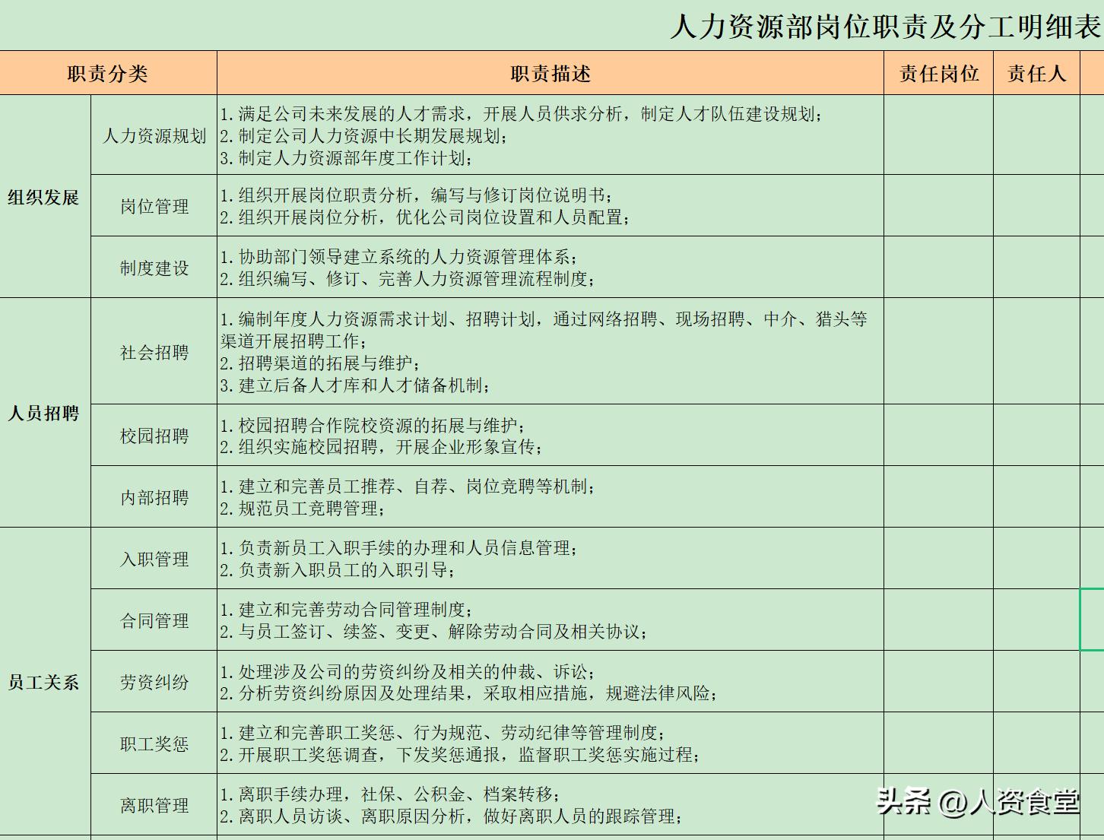Image resolution: width=1104 pixels, height=840 pixels.
Task: Select the 校园招聘 cell
Action: coord(154,436)
